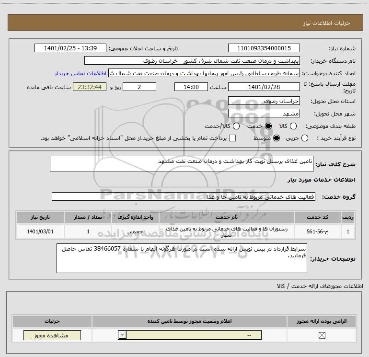Click the announcement date field 1401/02/25 - 13:39
Screen dimensions: 369x357
point(70,48)
